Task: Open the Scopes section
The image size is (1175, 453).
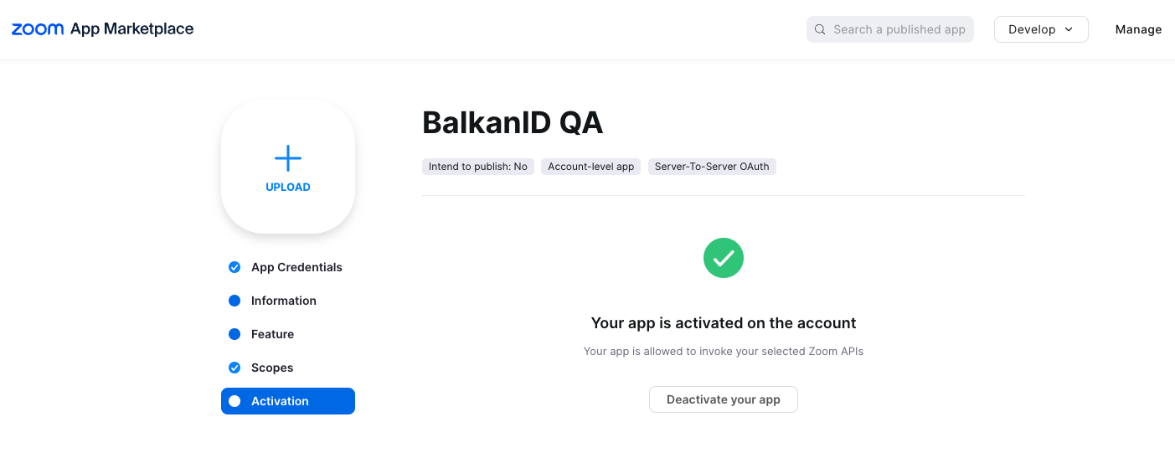Action: 272,368
